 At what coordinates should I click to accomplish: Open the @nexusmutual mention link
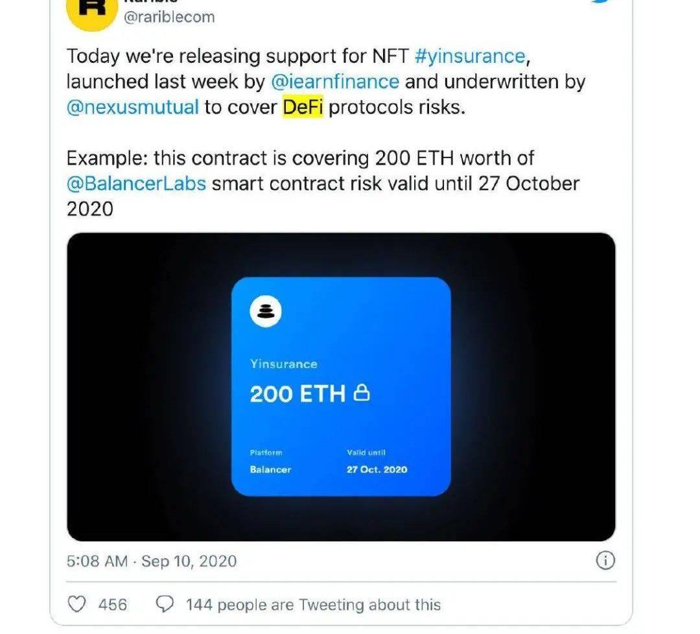coord(133,107)
